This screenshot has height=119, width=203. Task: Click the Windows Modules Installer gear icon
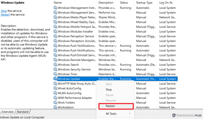tap(55, 32)
